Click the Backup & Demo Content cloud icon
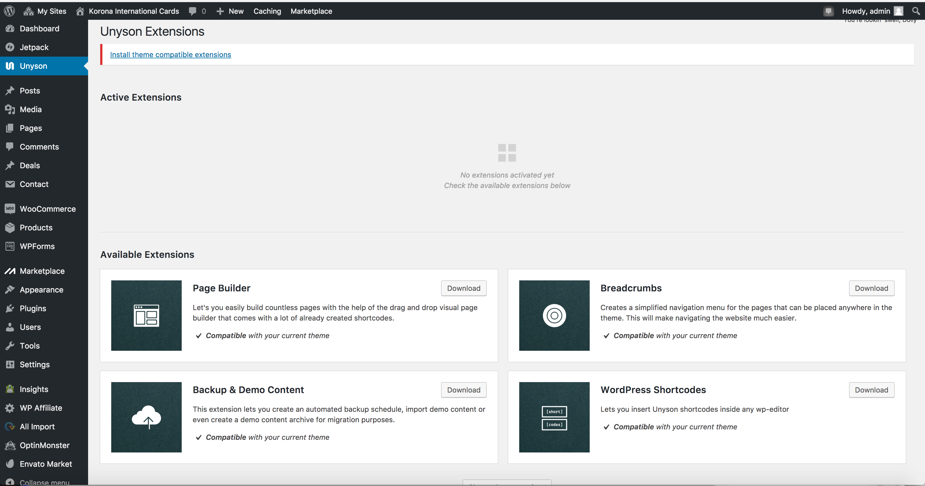This screenshot has width=925, height=486. click(x=146, y=417)
